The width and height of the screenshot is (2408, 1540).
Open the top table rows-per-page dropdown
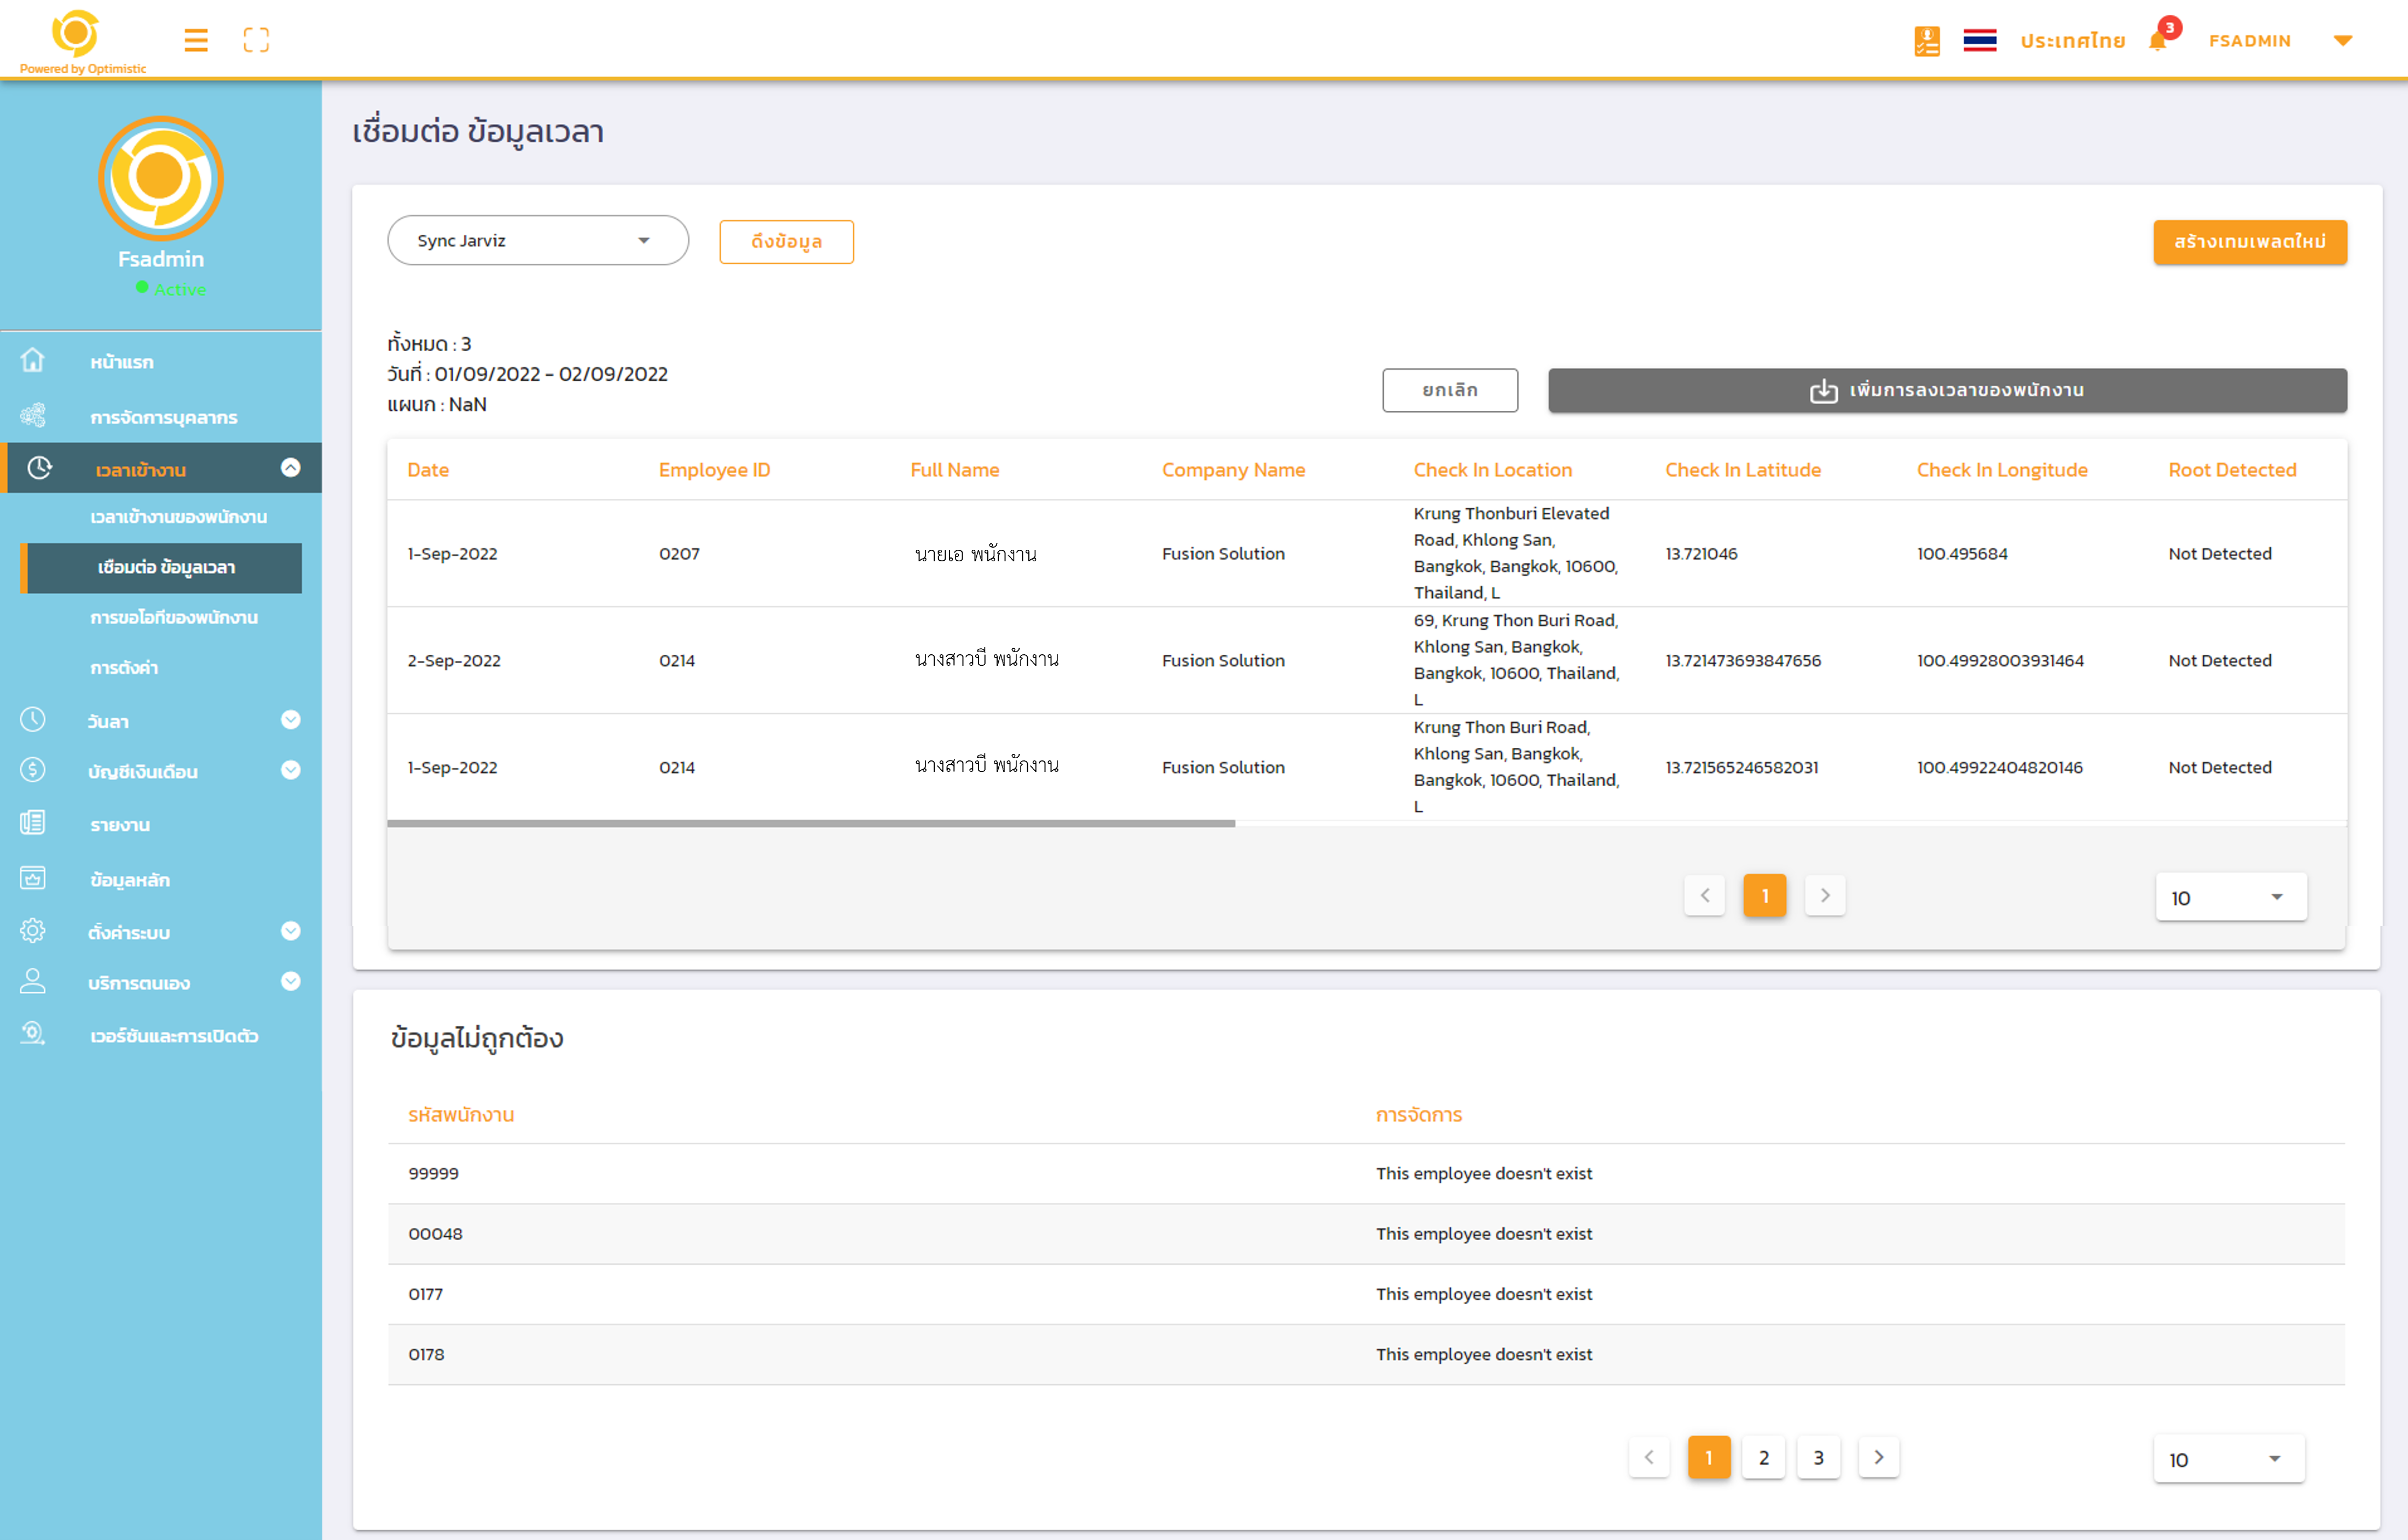[2231, 898]
